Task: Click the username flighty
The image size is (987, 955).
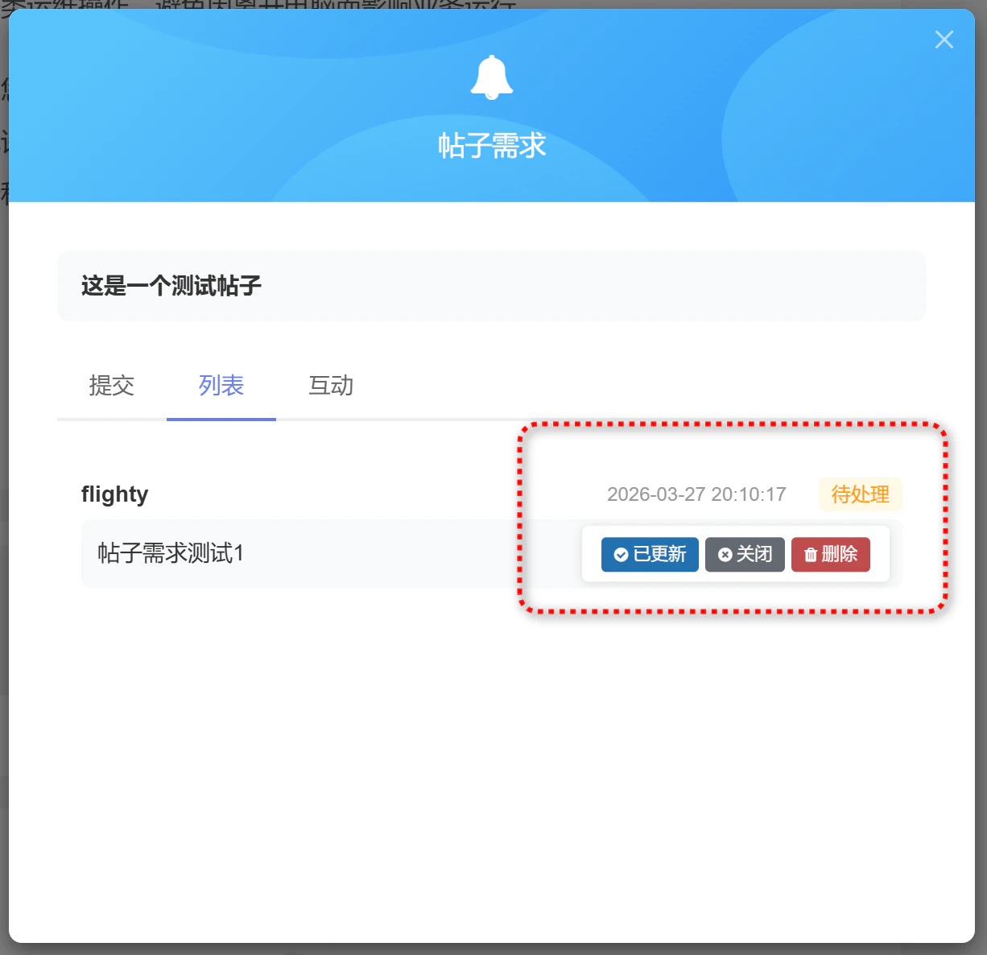Action: (115, 494)
